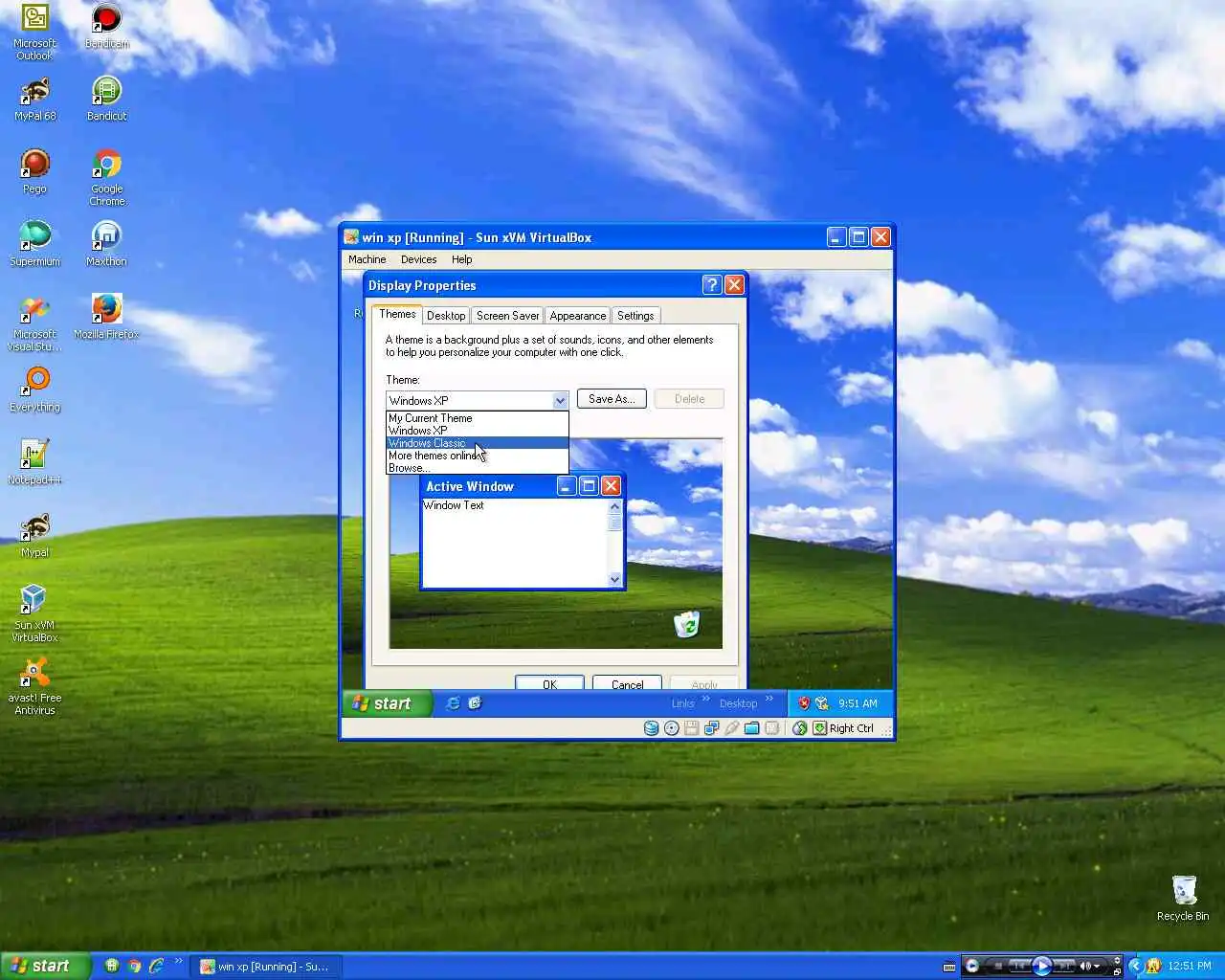Viewport: 1225px width, 980px height.
Task: Click the guest clock showing 9:51 AM
Action: point(857,703)
